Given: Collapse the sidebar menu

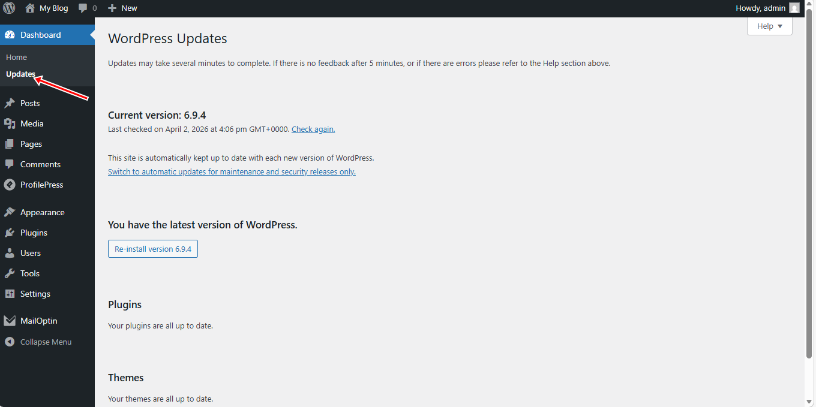Looking at the screenshot, I should click(x=45, y=342).
